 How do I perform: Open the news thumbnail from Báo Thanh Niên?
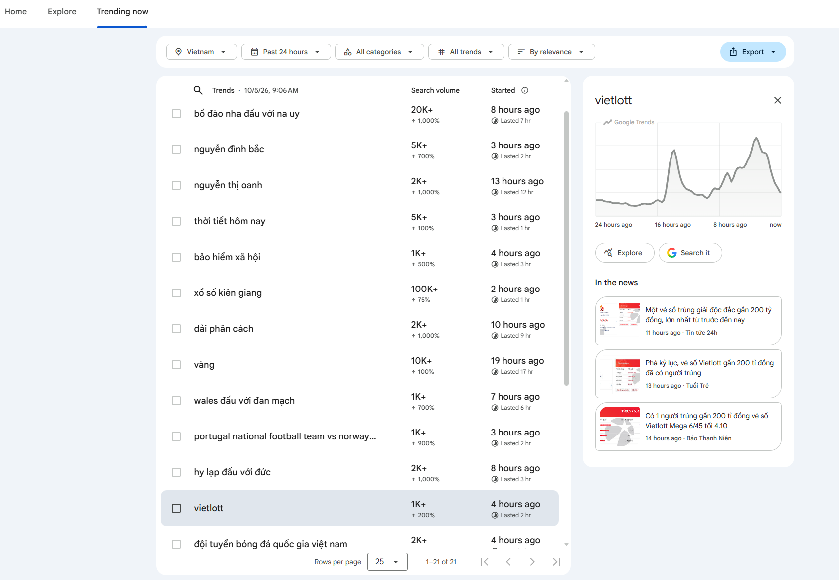(619, 427)
